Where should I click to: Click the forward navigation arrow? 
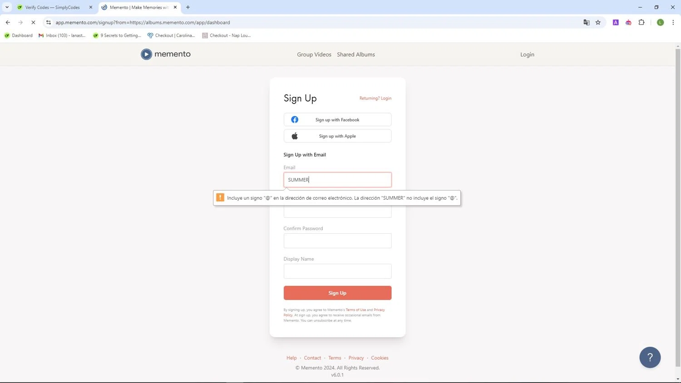click(20, 22)
